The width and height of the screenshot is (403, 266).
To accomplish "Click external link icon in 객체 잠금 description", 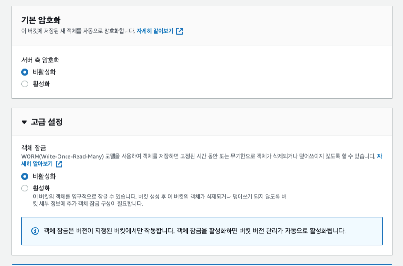I will (x=59, y=164).
